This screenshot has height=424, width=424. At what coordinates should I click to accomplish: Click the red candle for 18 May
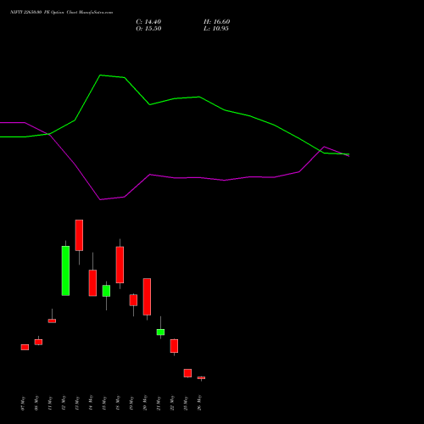click(120, 265)
